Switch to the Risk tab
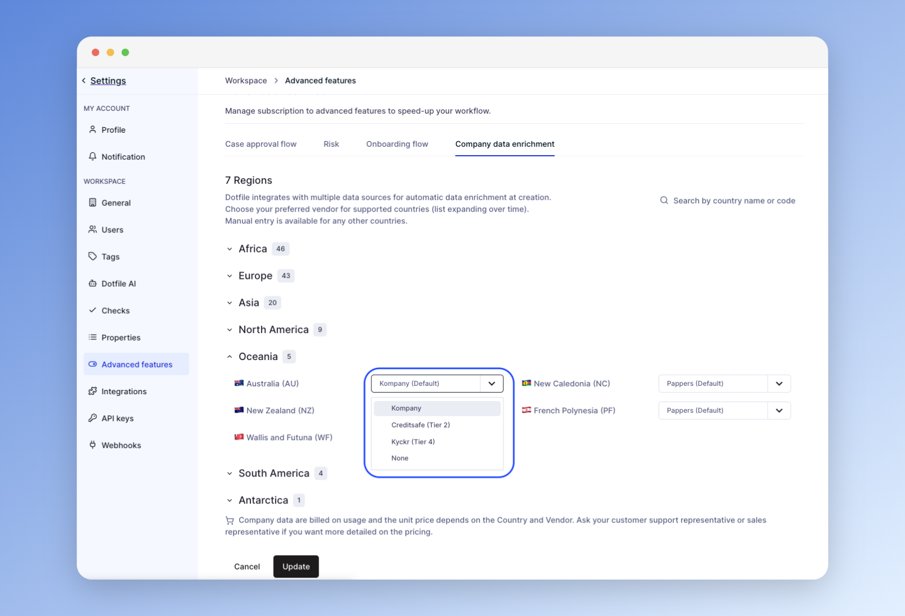 click(x=332, y=144)
